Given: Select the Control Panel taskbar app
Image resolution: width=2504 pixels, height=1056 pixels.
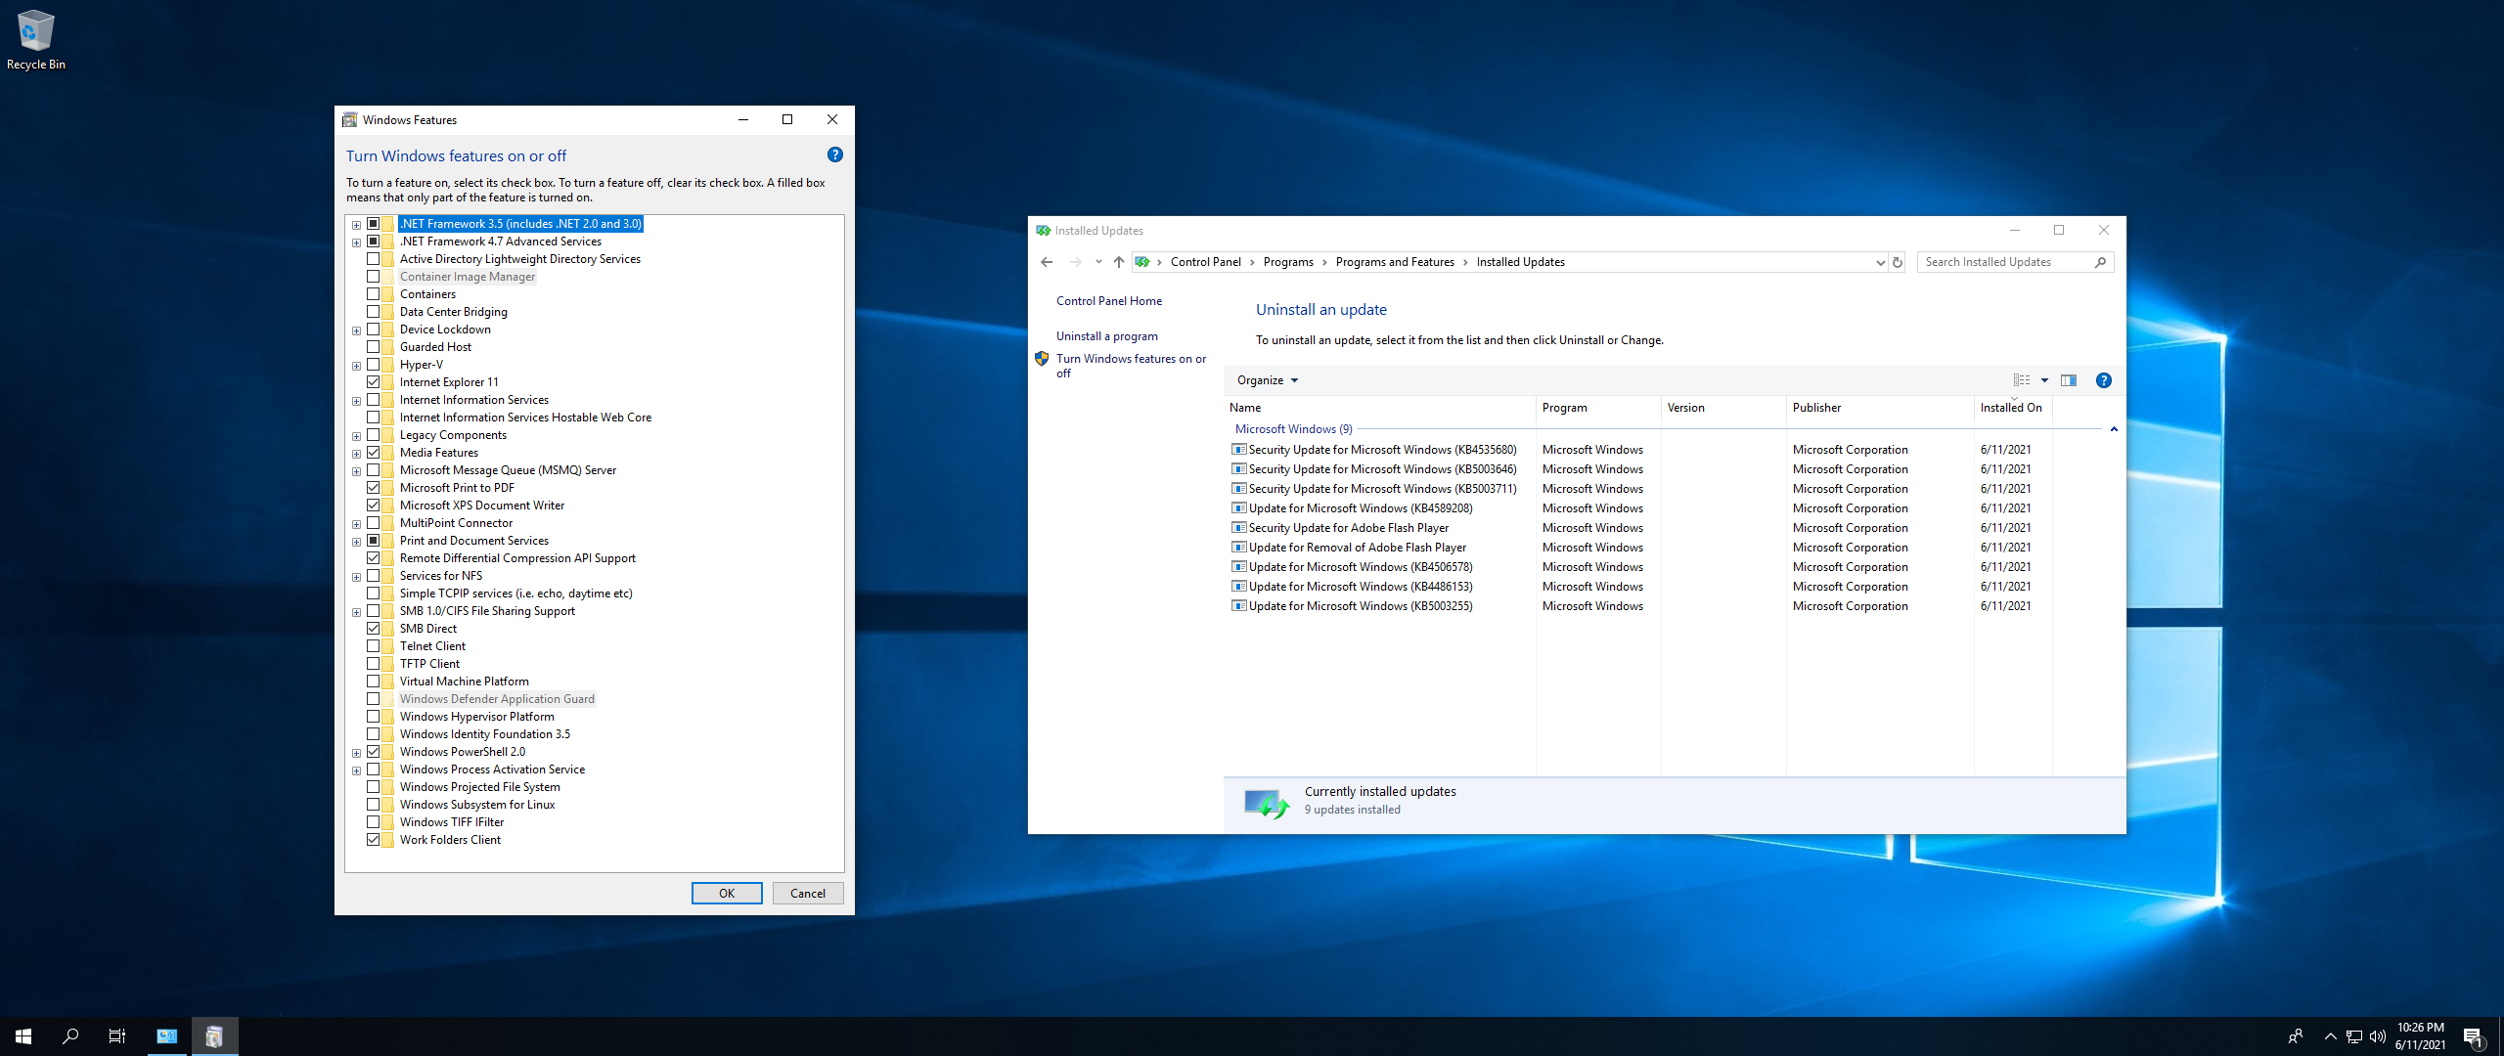Looking at the screenshot, I should pyautogui.click(x=167, y=1036).
